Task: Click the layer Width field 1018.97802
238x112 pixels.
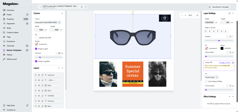Action: (210, 22)
